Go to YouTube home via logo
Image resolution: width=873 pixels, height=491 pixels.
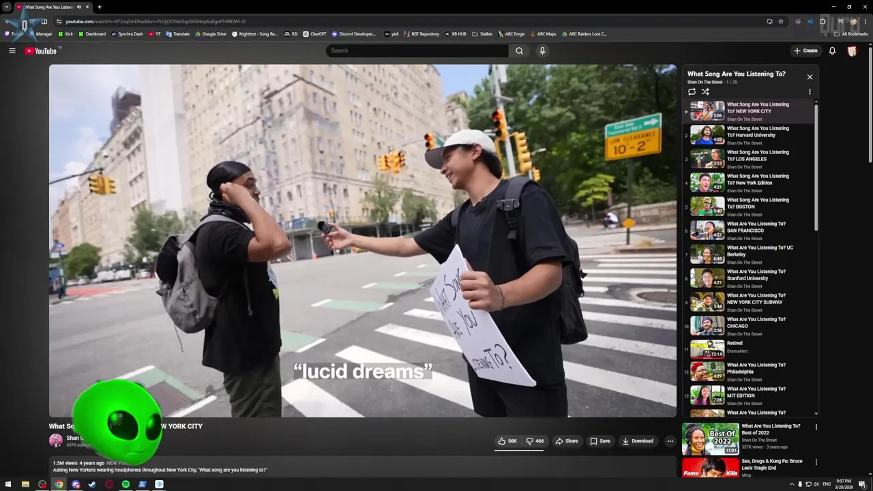(x=41, y=51)
